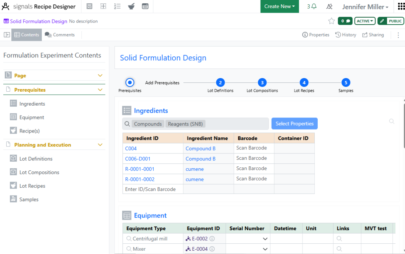This screenshot has height=254, width=405.
Task: Collapse the side panel toggle icon
Action: (7, 35)
